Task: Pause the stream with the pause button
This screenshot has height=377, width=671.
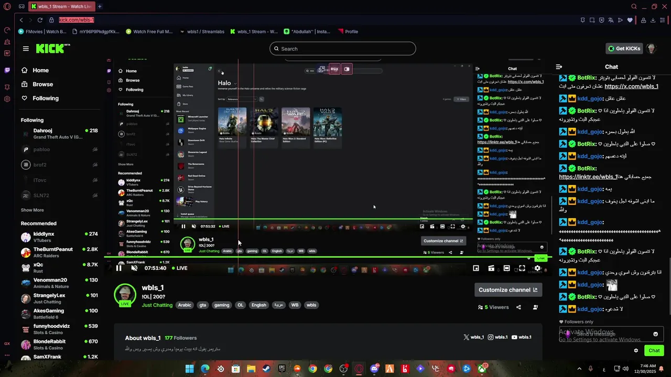Action: [119, 268]
